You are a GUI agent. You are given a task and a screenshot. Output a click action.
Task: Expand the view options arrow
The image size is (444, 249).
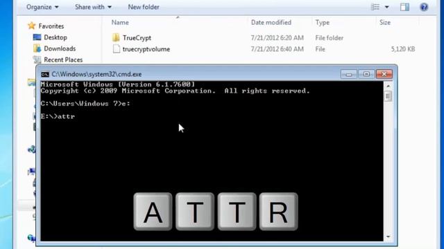(x=387, y=7)
